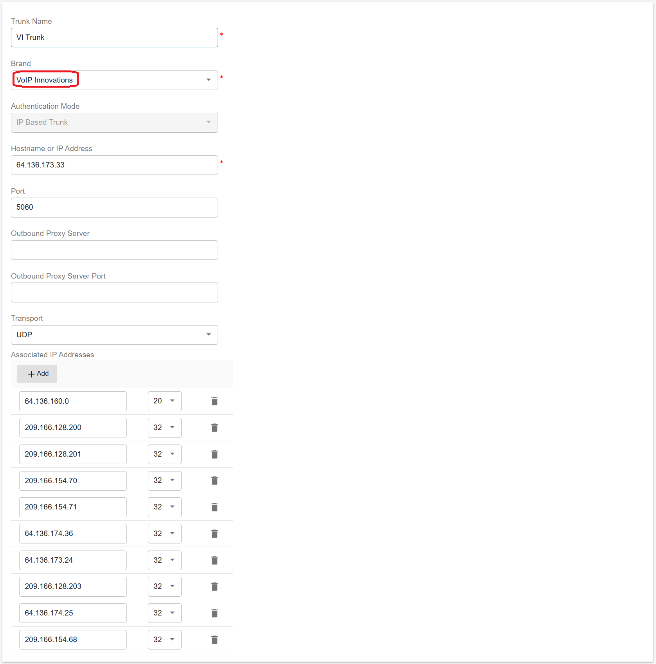Remove the 209.166.128.201 IP entry
656x664 pixels.
click(x=214, y=454)
